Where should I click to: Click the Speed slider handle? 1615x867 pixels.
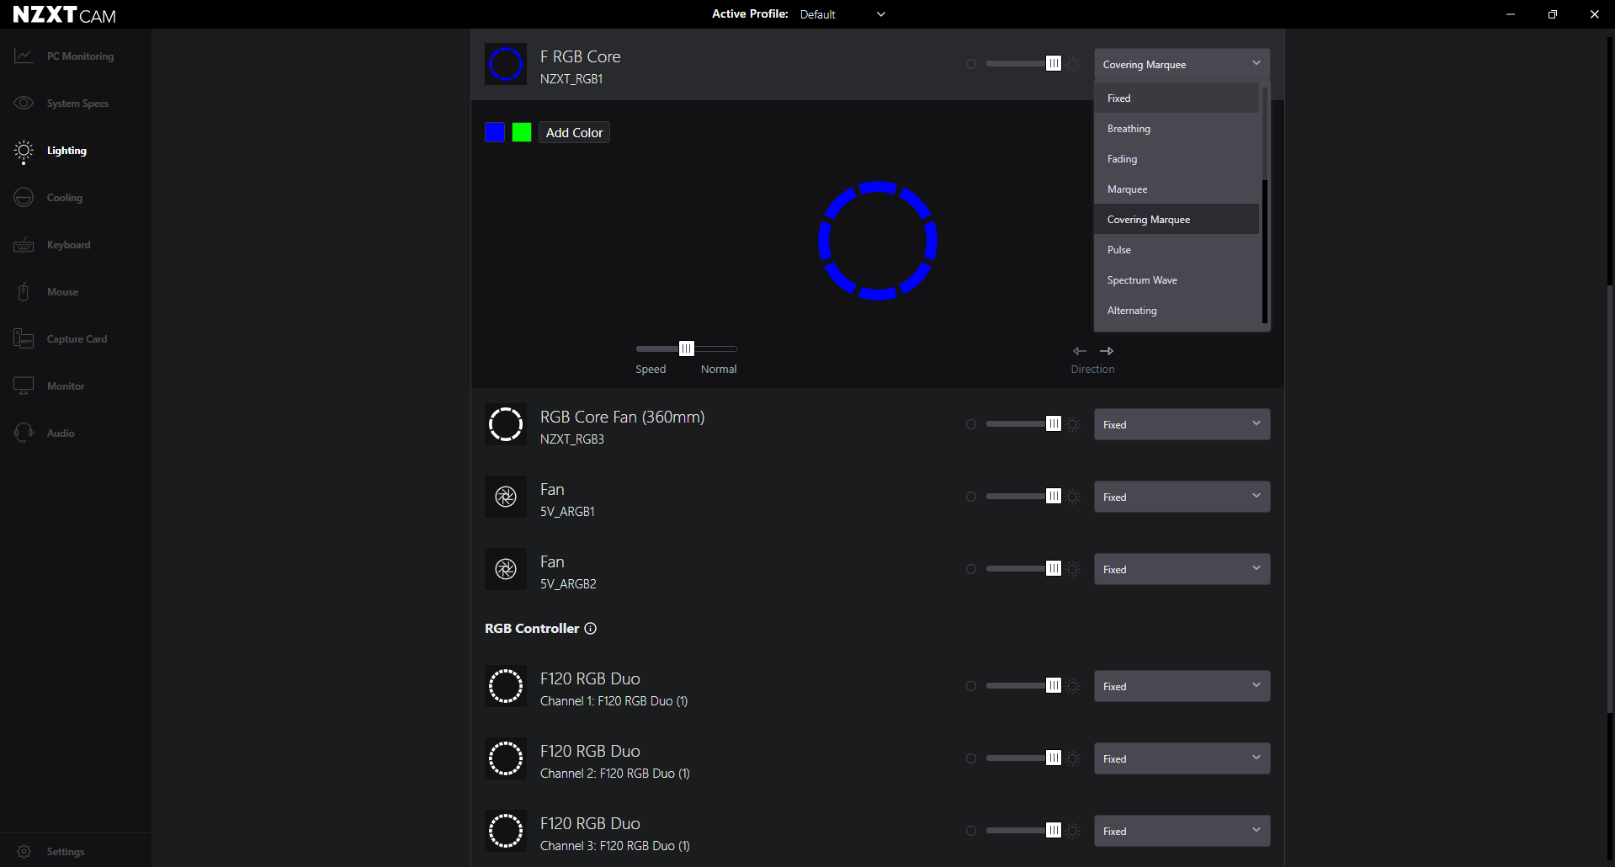pos(687,348)
